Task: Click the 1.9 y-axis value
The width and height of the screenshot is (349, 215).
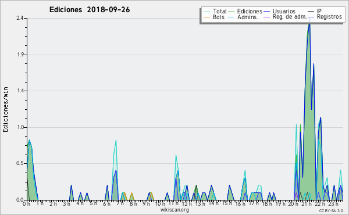Action: (20, 55)
